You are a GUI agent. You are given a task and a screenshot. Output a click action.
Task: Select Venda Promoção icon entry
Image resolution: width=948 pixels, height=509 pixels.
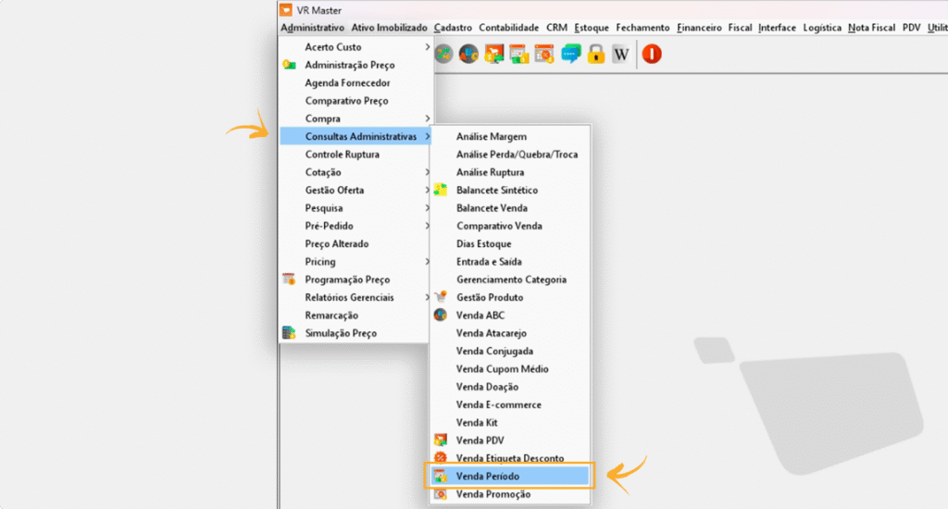pos(441,494)
